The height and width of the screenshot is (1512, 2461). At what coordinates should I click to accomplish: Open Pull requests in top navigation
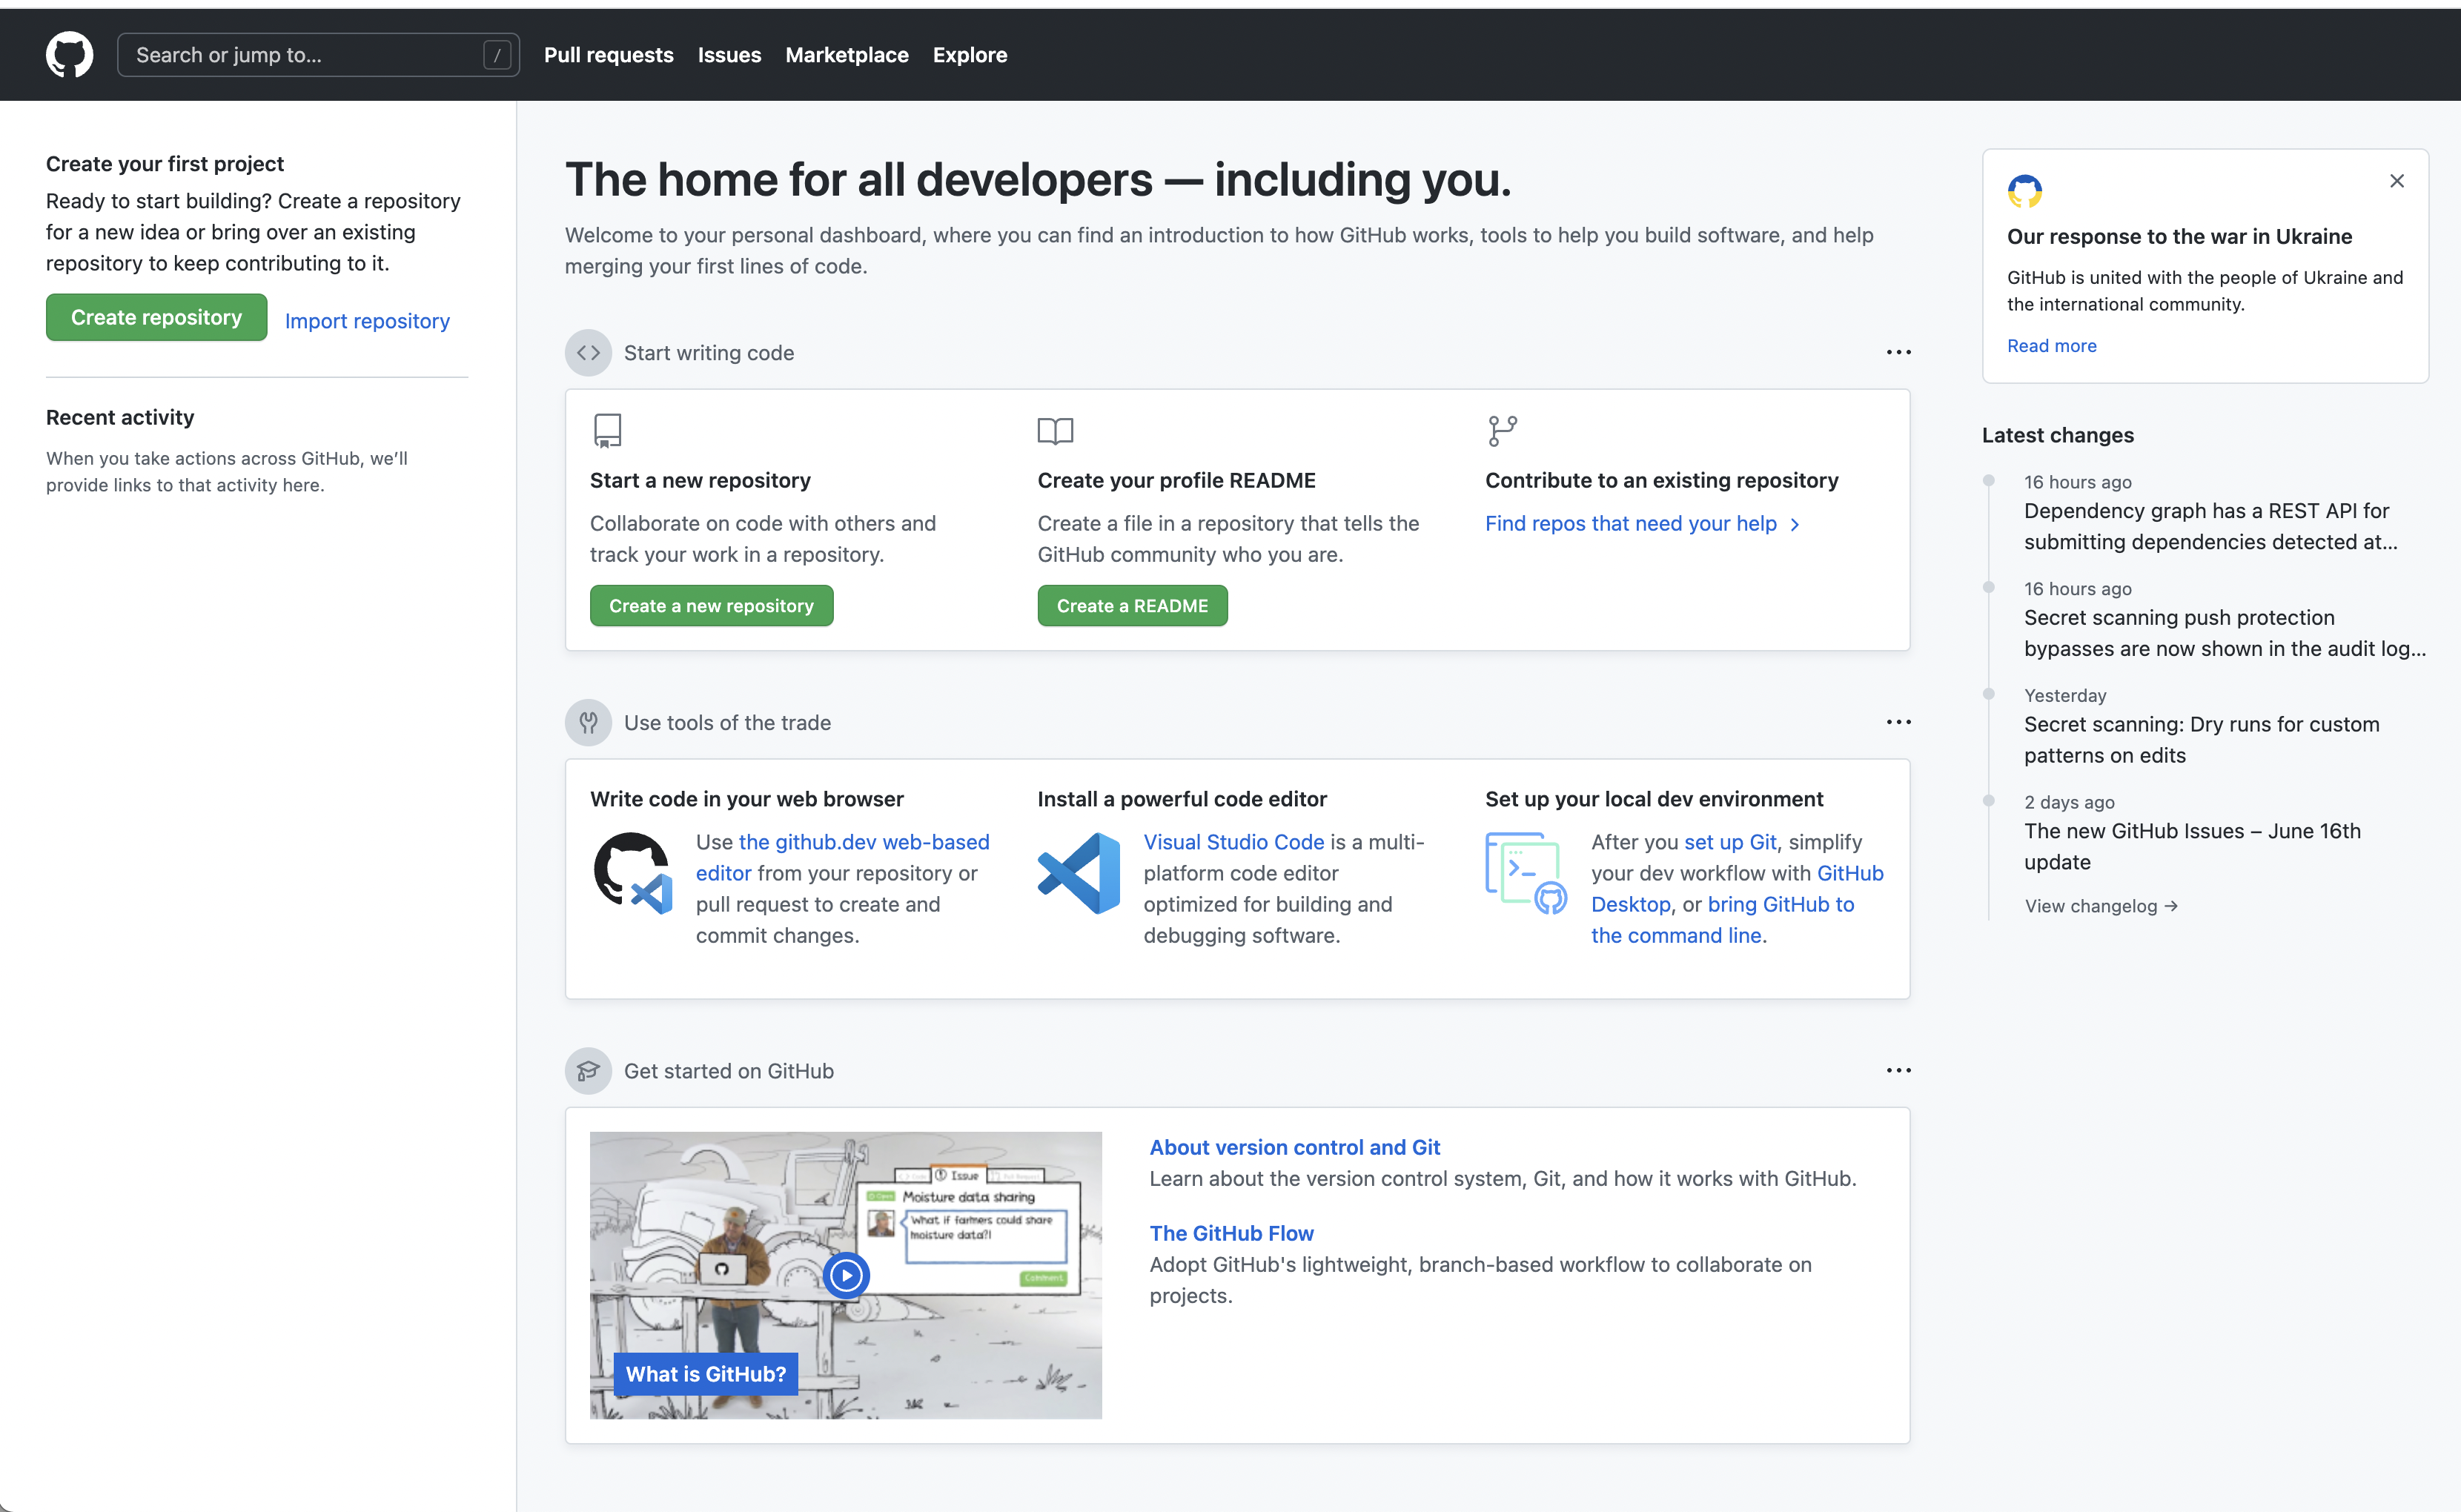click(608, 55)
